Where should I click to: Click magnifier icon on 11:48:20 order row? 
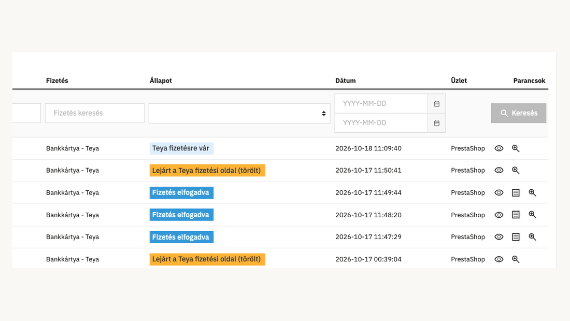click(532, 215)
